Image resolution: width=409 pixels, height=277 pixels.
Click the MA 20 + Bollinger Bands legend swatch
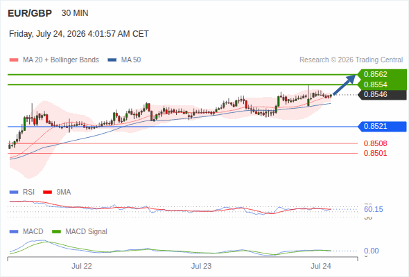pyautogui.click(x=14, y=60)
